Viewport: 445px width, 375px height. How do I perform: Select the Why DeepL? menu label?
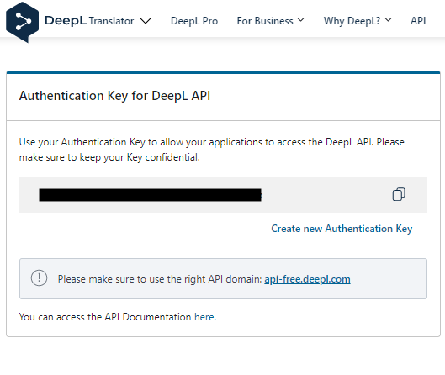[352, 21]
